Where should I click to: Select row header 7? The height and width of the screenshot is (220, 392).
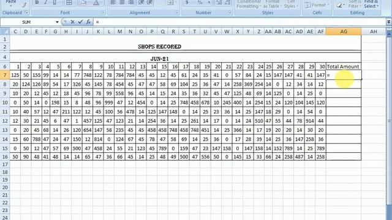click(5, 75)
